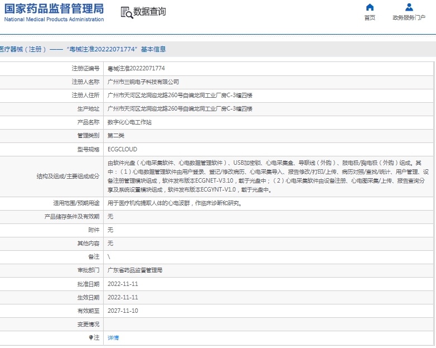The width and height of the screenshot is (436, 348).
Task: Click the 管理类别 row label
Action: [x=88, y=136]
